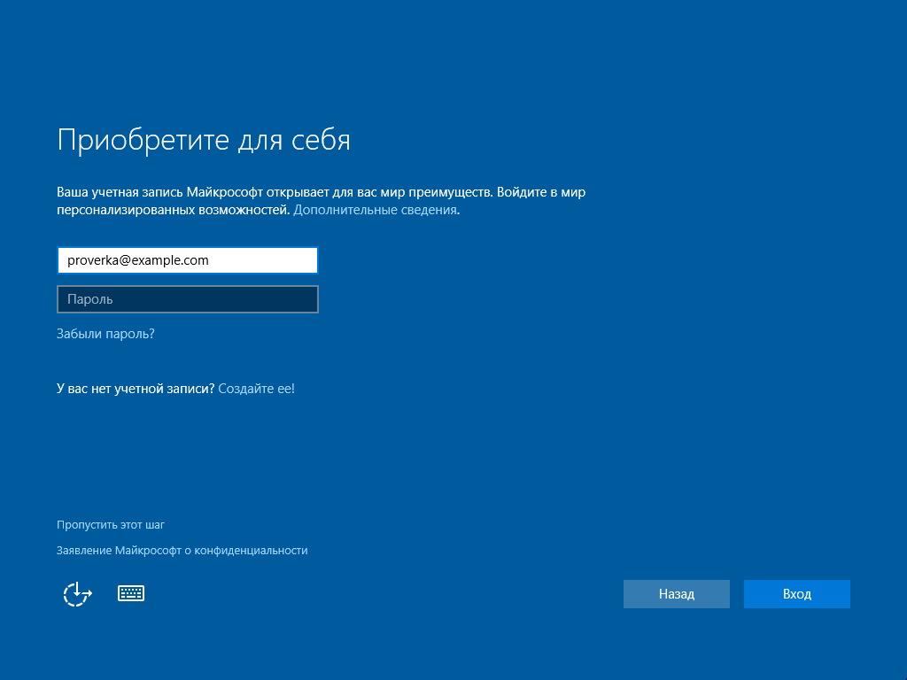Screen dimensions: 907x680
Task: Click the dashed clock-shaped accessibility icon
Action: [x=77, y=594]
